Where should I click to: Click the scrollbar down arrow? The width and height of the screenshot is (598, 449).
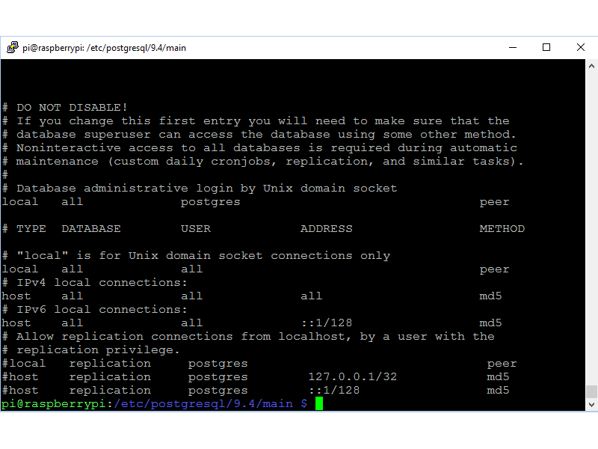pyautogui.click(x=591, y=405)
